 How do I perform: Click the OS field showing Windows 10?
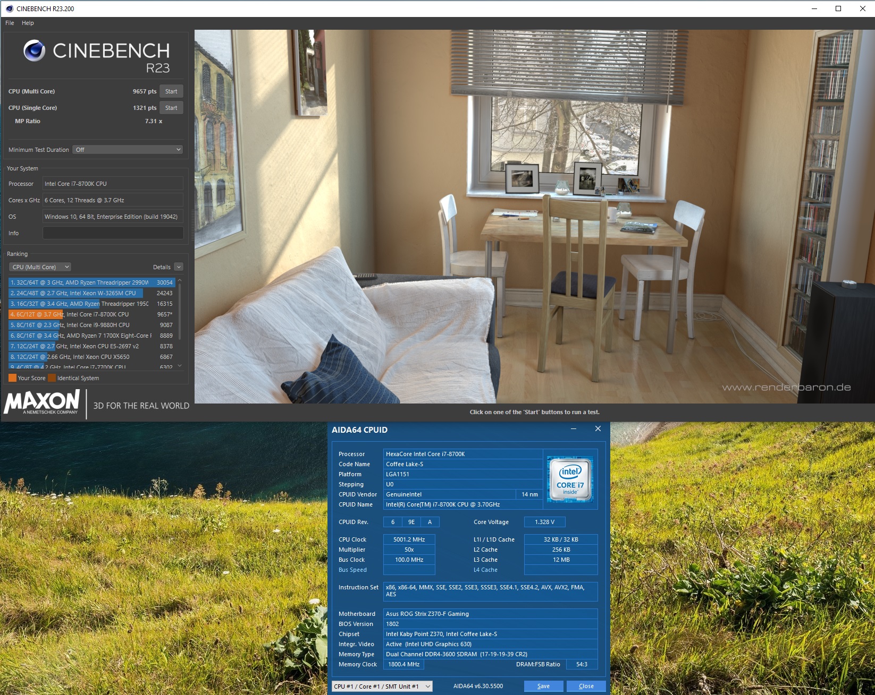coord(113,217)
